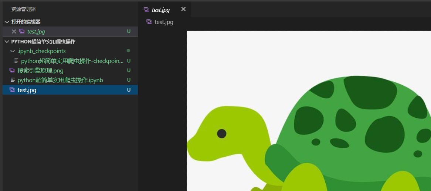The width and height of the screenshot is (431, 191).
Task: Select test.jpg in the open editors list
Action: pyautogui.click(x=70, y=32)
